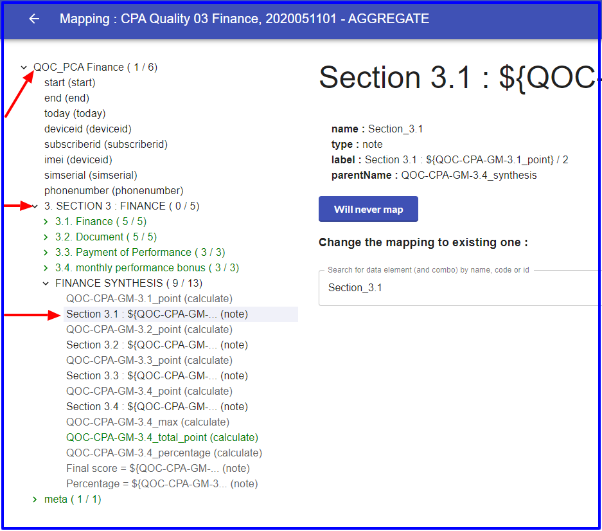Select the Percentage note item
This screenshot has width=602, height=531.
coord(162,483)
